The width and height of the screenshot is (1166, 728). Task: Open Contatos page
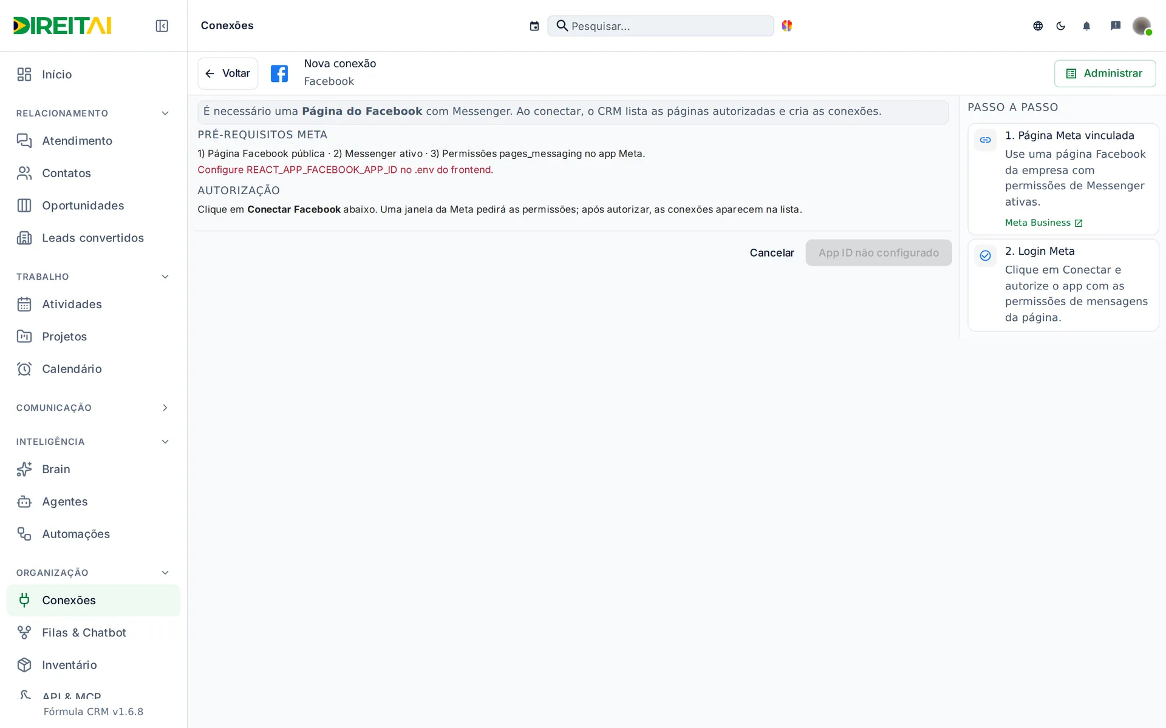pos(94,173)
